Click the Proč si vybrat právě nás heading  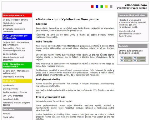(51, 97)
